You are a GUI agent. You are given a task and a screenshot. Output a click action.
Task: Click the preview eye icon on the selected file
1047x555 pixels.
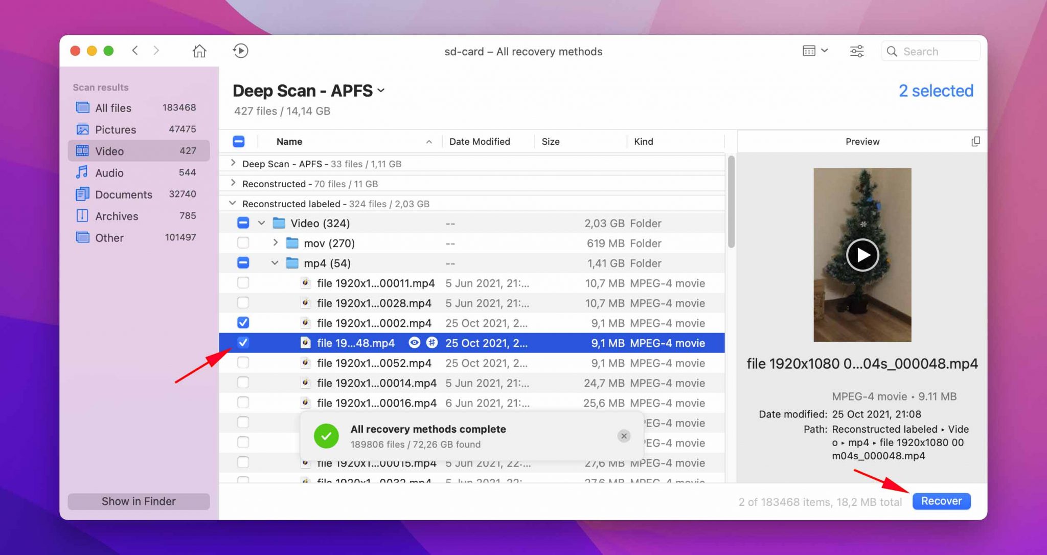pyautogui.click(x=414, y=343)
